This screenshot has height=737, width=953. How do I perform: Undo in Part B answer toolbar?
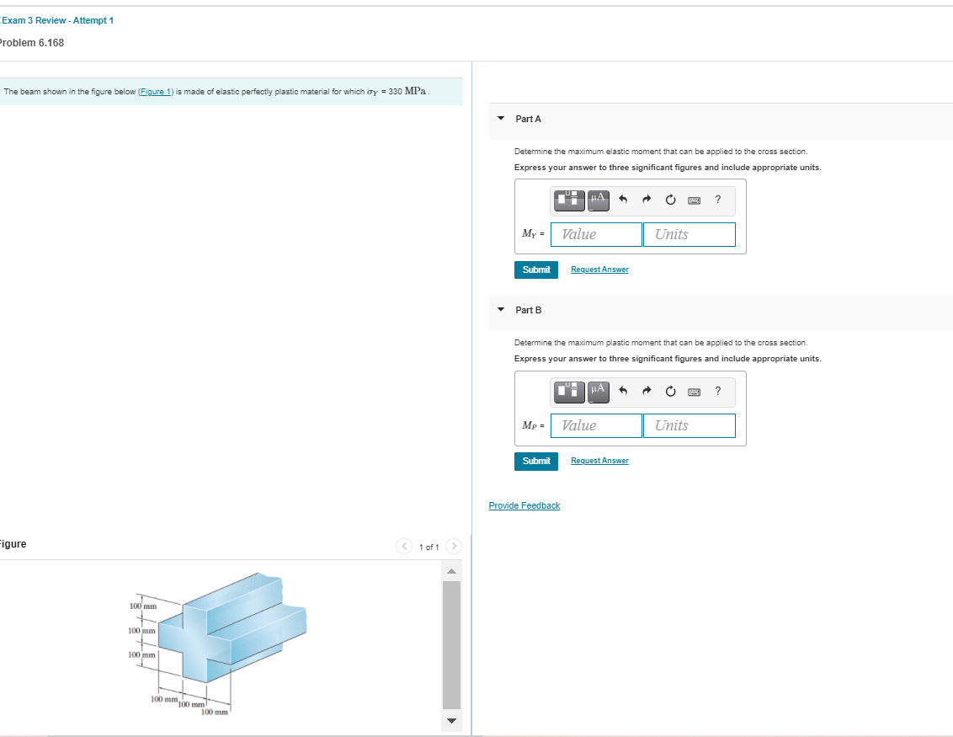point(623,391)
